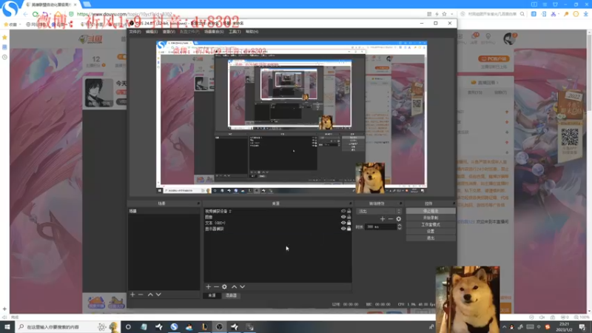Enable 工作室模式 studio mode
The image size is (592, 333).
coord(431,225)
